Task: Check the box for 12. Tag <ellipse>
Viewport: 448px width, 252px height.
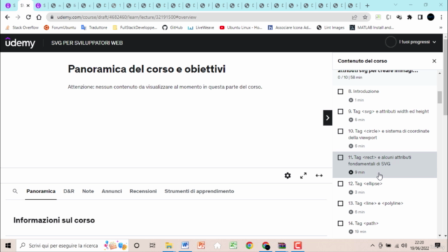Action: 340,183
